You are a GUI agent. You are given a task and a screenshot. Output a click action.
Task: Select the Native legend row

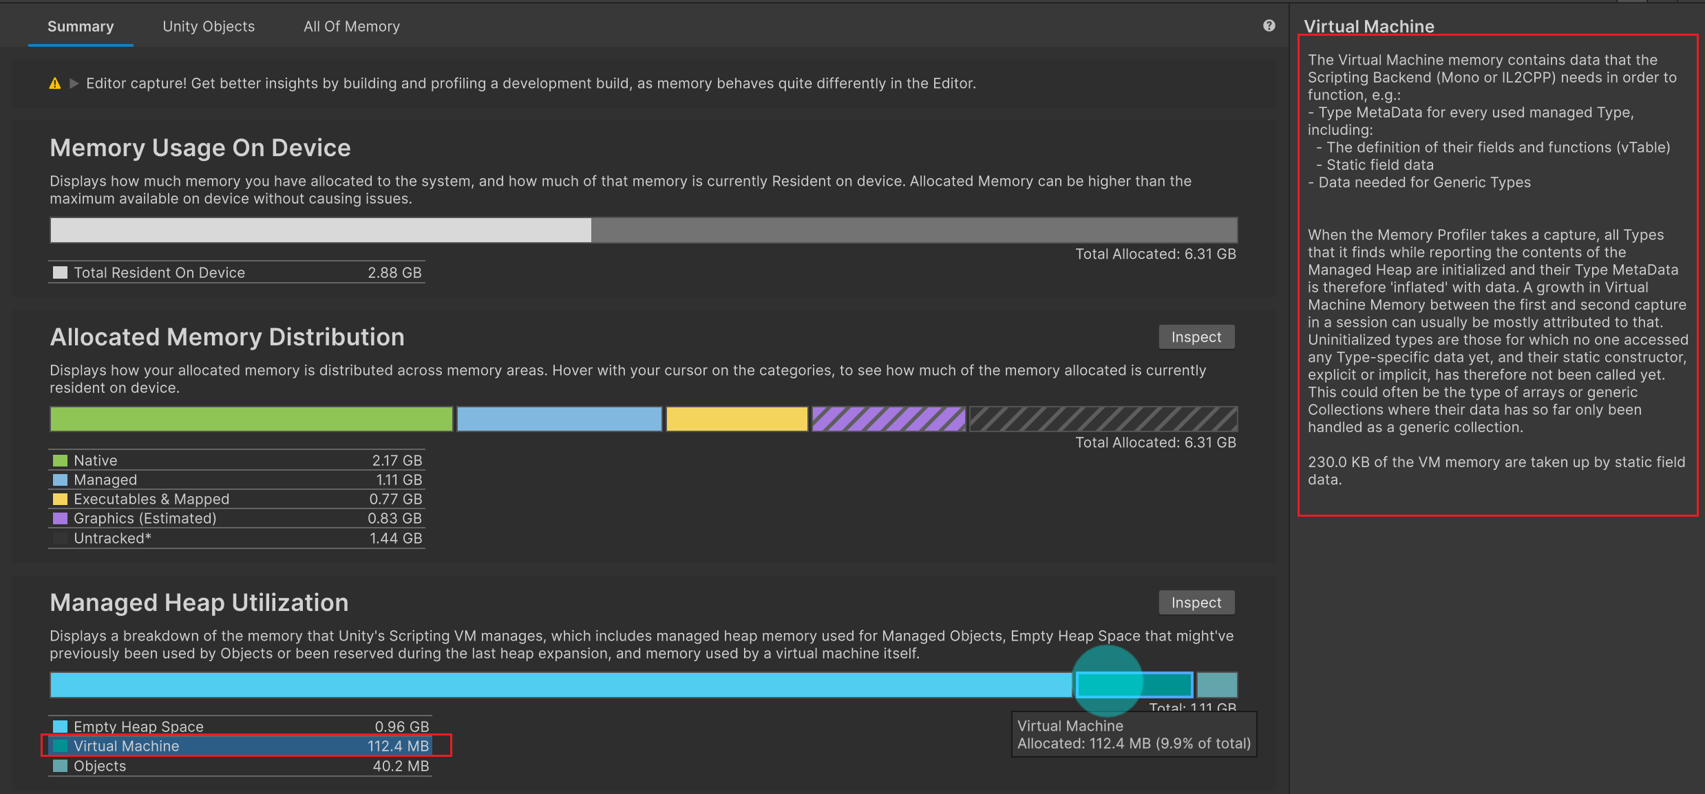coord(237,460)
